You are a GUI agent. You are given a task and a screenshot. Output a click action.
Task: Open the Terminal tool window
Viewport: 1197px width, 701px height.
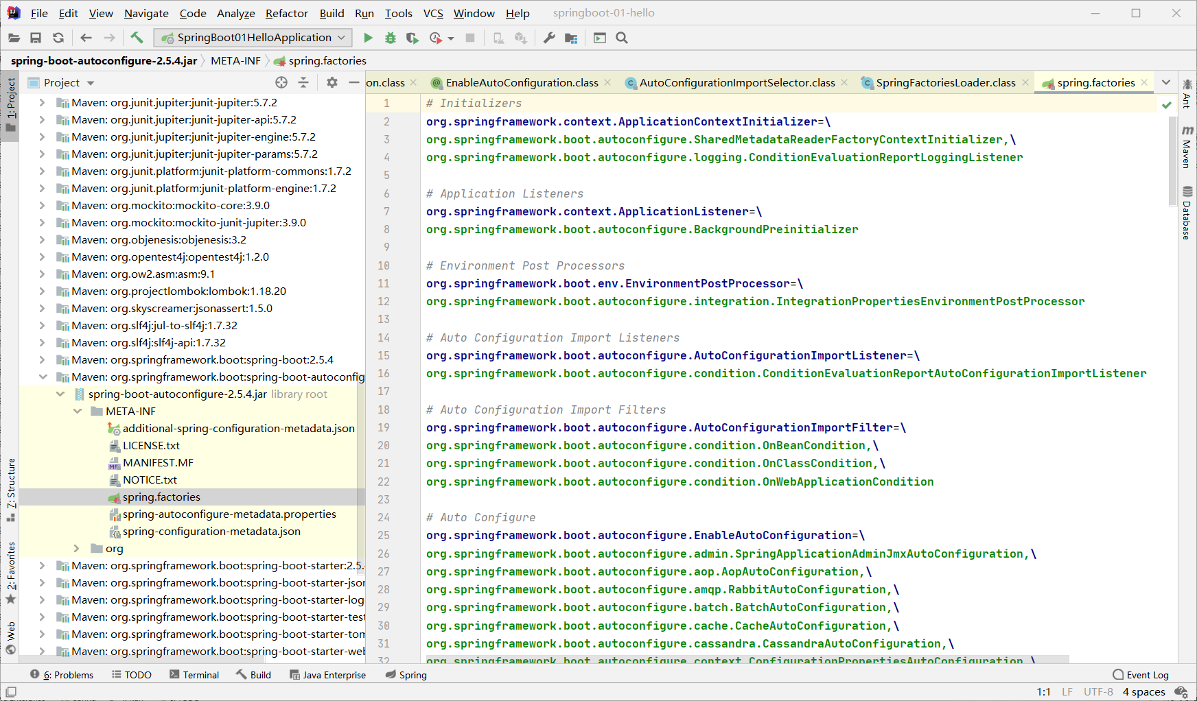point(194,675)
